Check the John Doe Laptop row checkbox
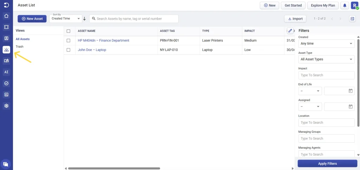 [69, 50]
